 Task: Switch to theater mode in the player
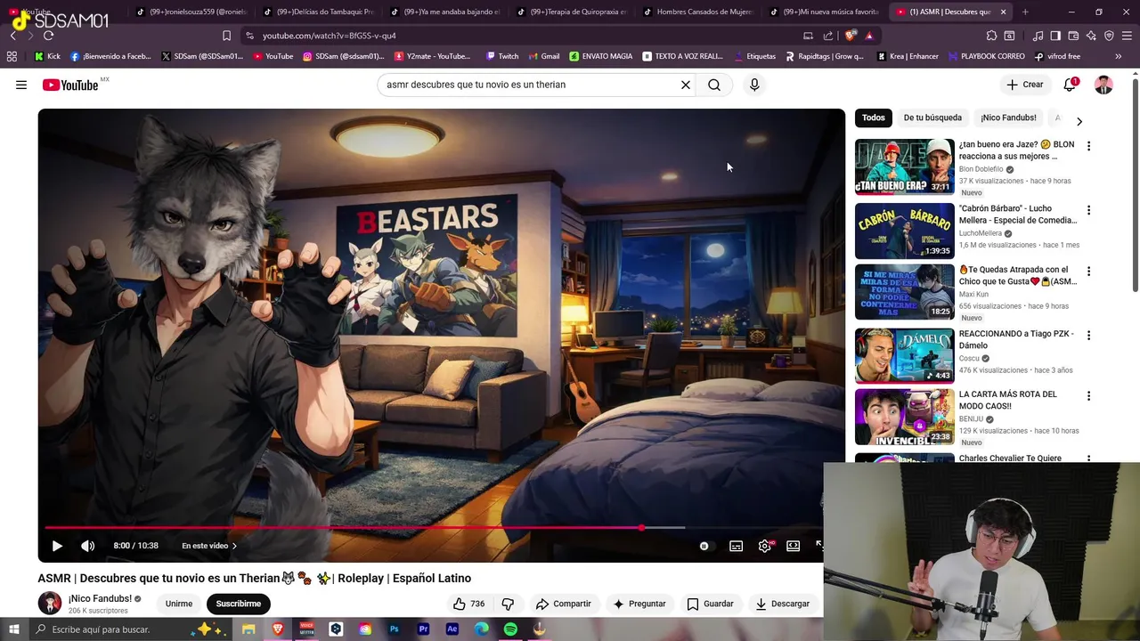(793, 546)
